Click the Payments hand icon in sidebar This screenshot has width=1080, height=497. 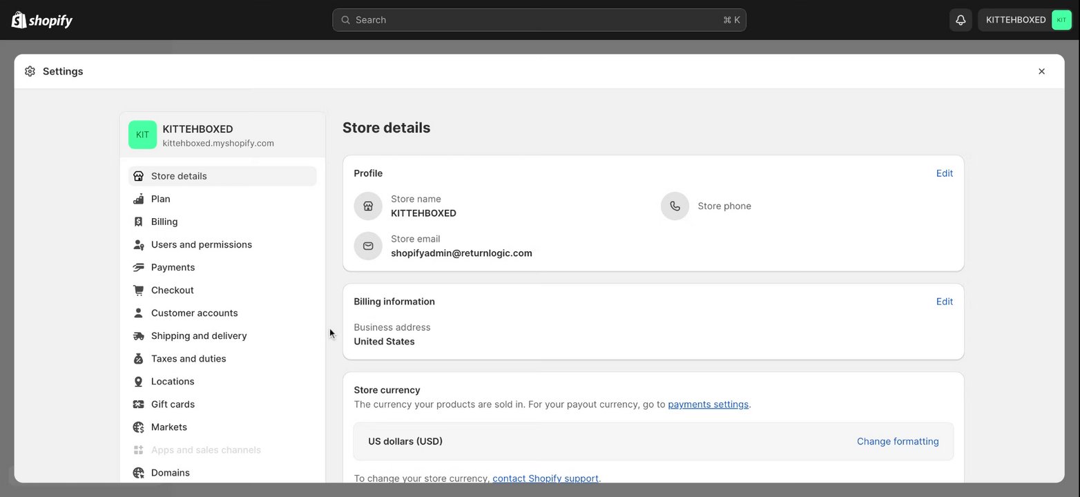click(139, 267)
